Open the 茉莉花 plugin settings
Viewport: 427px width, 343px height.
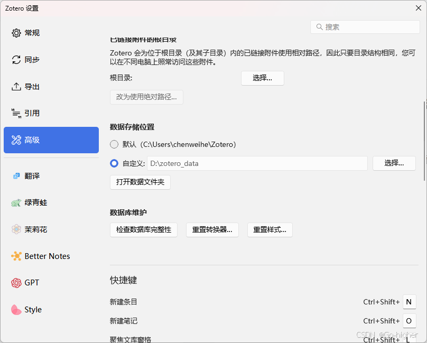[x=36, y=229]
